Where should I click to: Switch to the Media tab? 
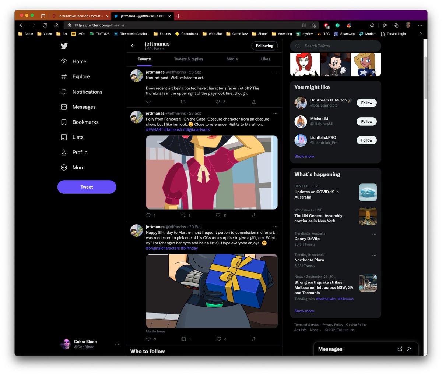[x=232, y=59]
